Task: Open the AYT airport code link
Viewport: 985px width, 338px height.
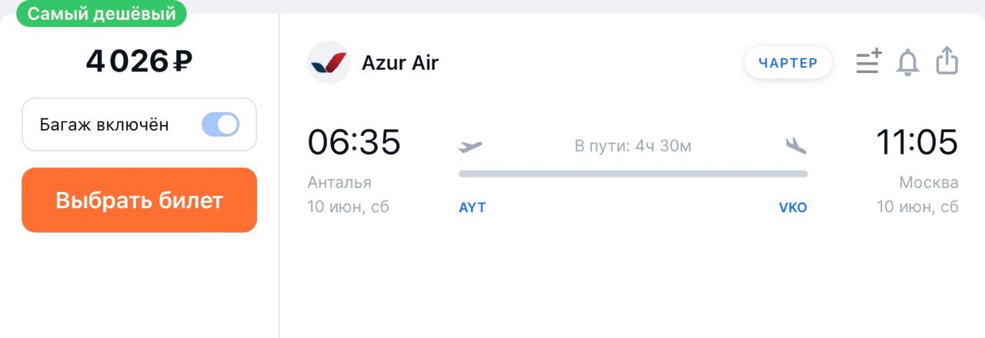Action: (x=472, y=207)
